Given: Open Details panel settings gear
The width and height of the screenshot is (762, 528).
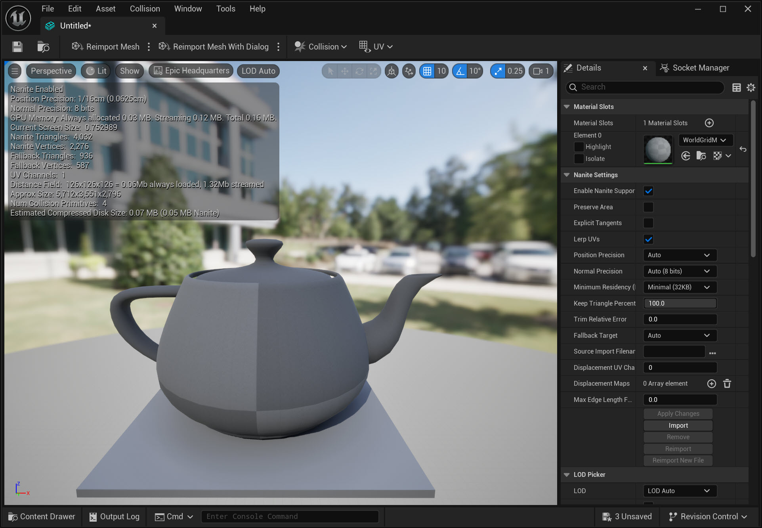Looking at the screenshot, I should [x=751, y=87].
